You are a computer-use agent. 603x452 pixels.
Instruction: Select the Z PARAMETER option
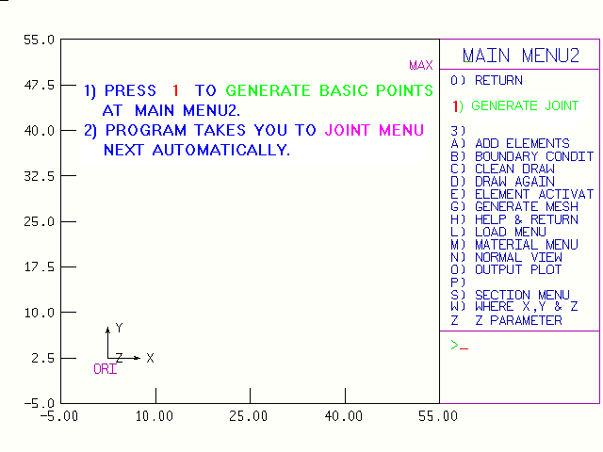[517, 320]
